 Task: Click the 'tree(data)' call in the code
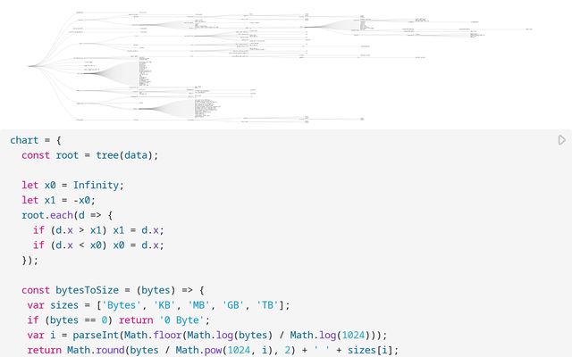[x=126, y=155]
